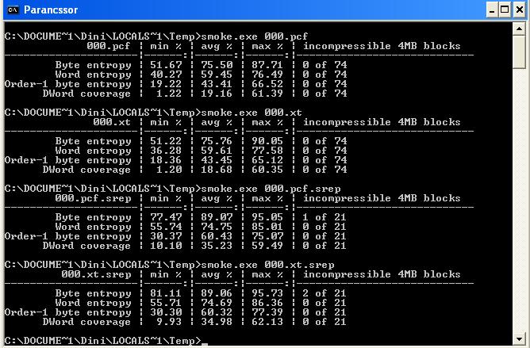Click the blinking cursor at last prompt
This screenshot has height=348, width=530.
point(204,344)
